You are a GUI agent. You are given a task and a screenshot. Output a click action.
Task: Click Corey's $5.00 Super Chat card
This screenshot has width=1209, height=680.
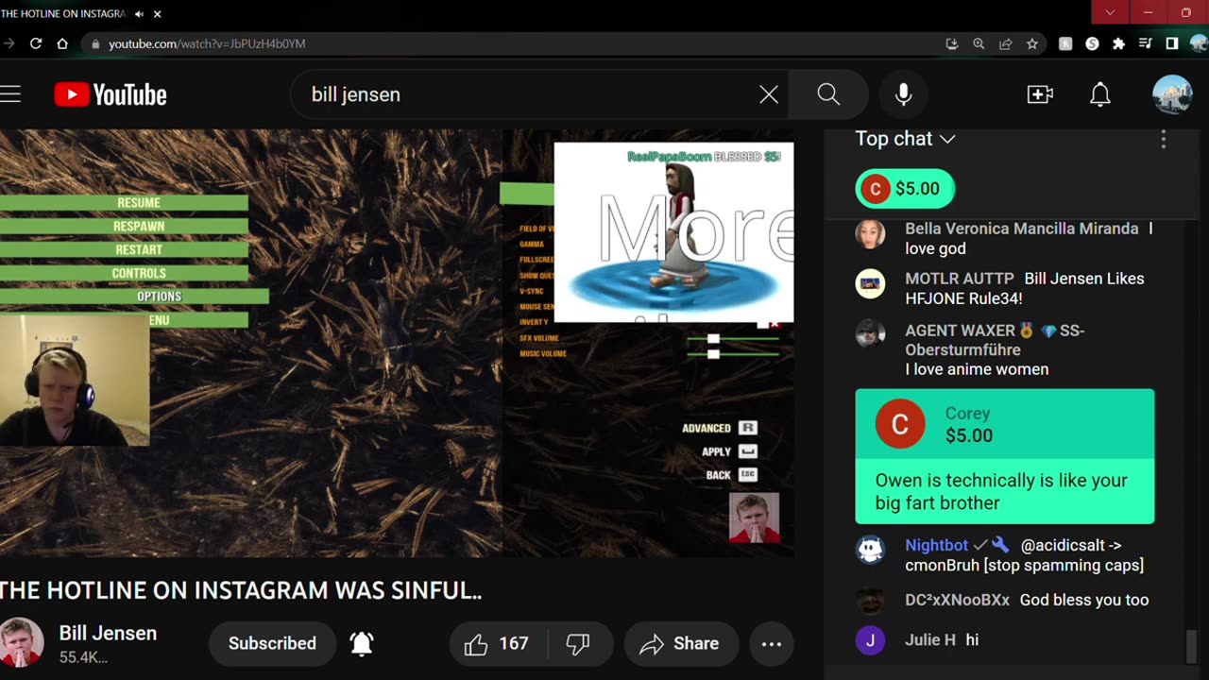[1005, 456]
